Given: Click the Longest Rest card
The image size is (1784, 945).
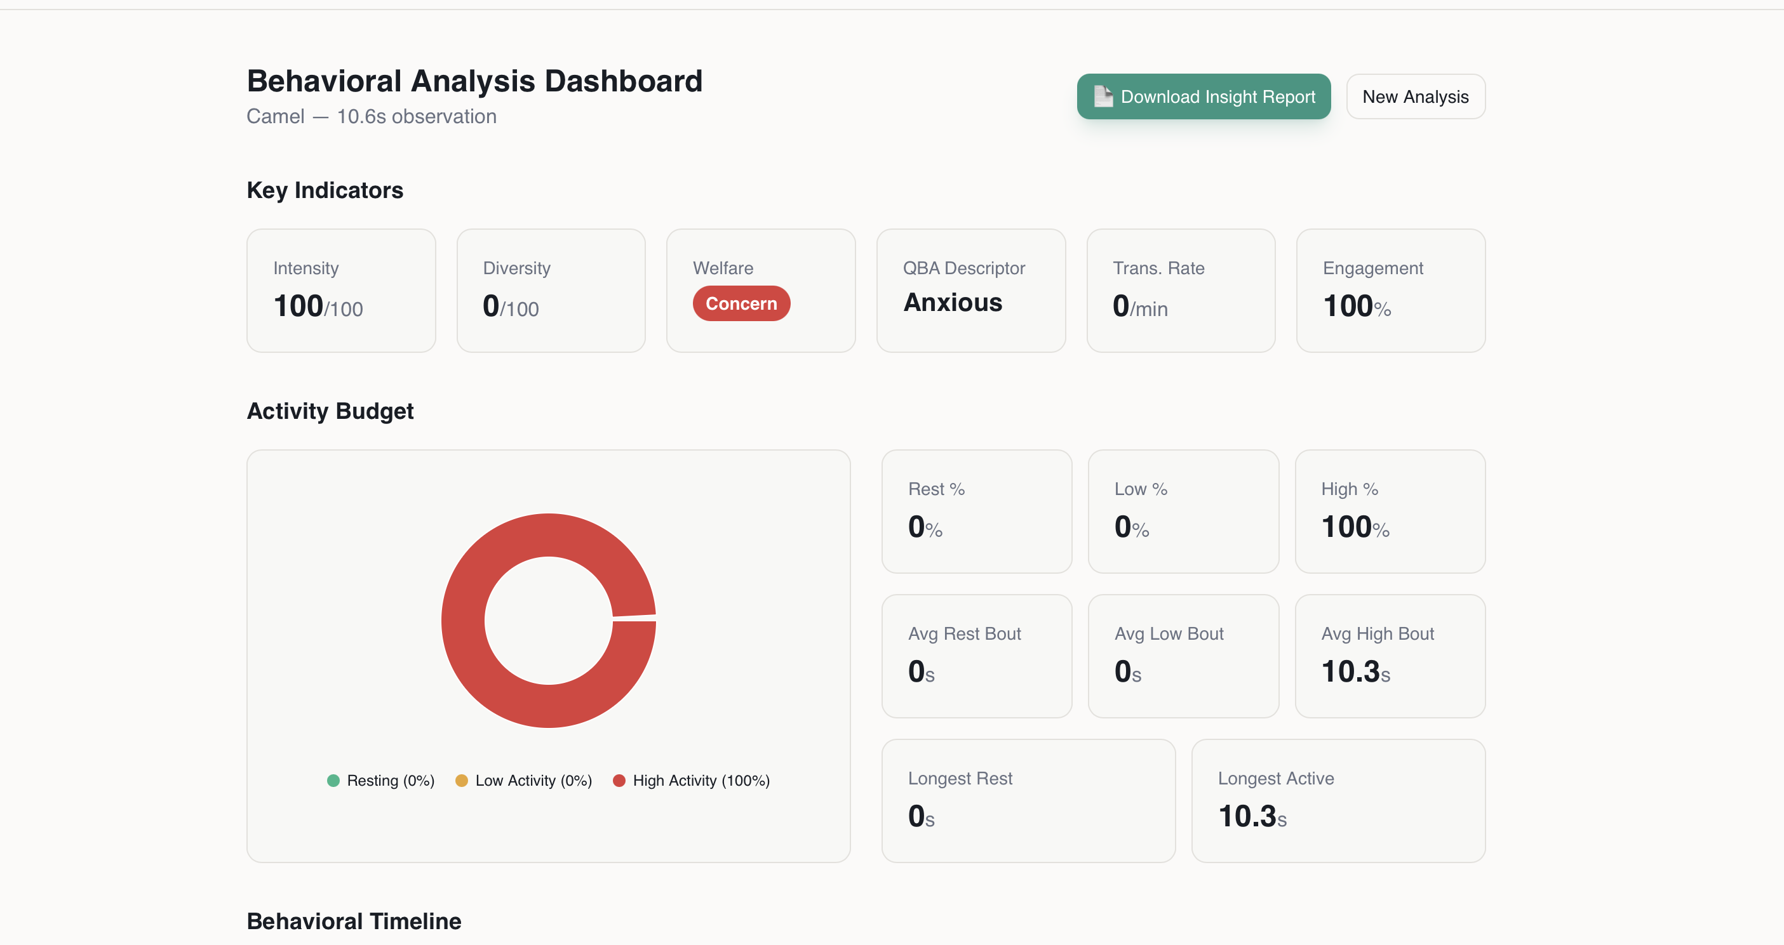Looking at the screenshot, I should [x=1028, y=800].
